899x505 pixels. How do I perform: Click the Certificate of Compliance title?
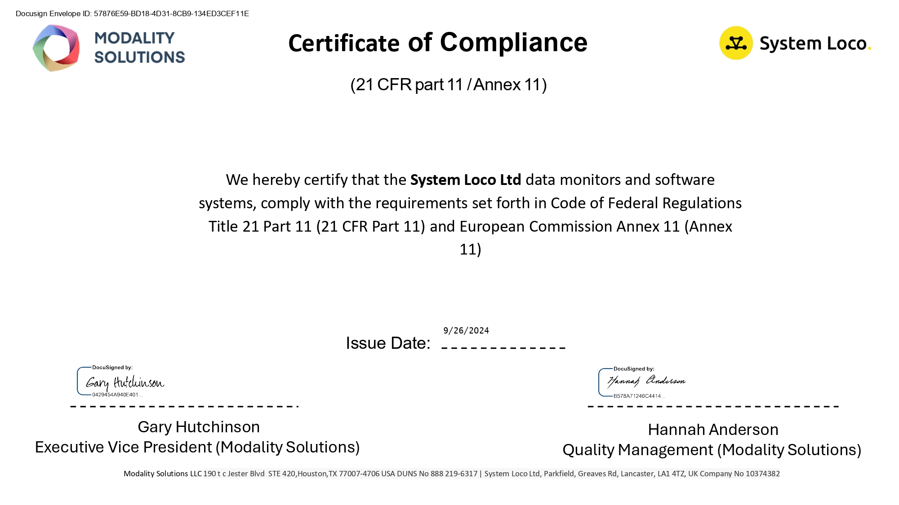437,43
